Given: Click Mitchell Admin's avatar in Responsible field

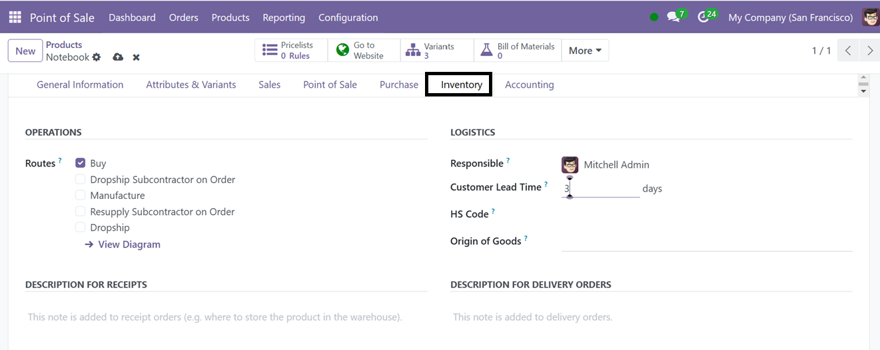Looking at the screenshot, I should click(x=570, y=164).
